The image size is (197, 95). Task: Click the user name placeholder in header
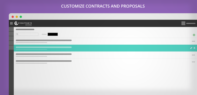191,23
